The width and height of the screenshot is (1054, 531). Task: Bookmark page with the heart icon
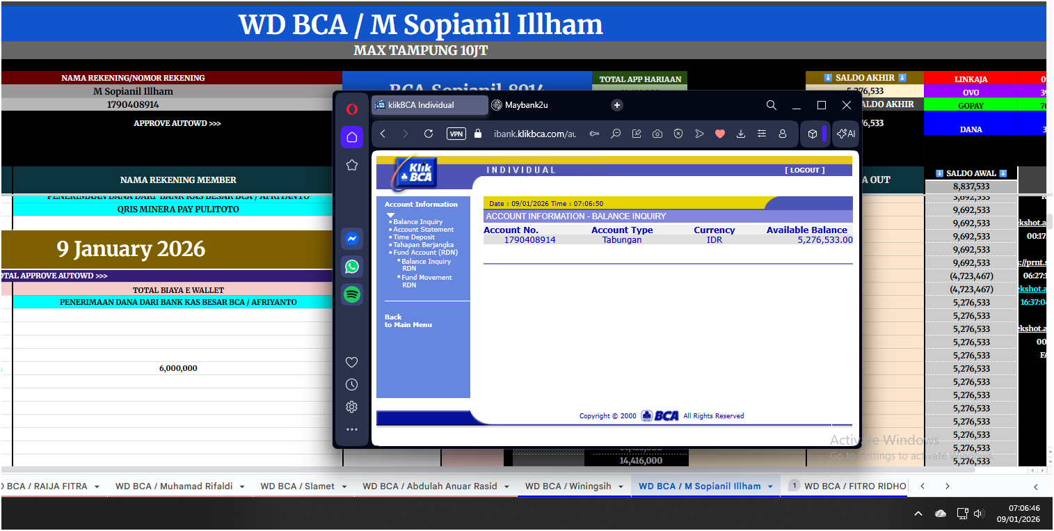click(720, 134)
